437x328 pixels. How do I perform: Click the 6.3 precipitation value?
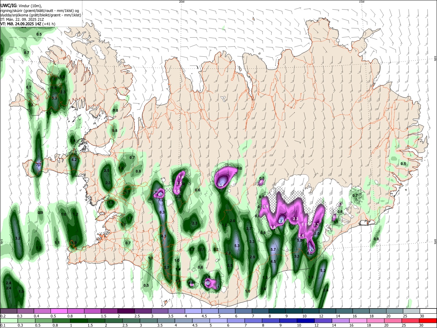point(162,212)
